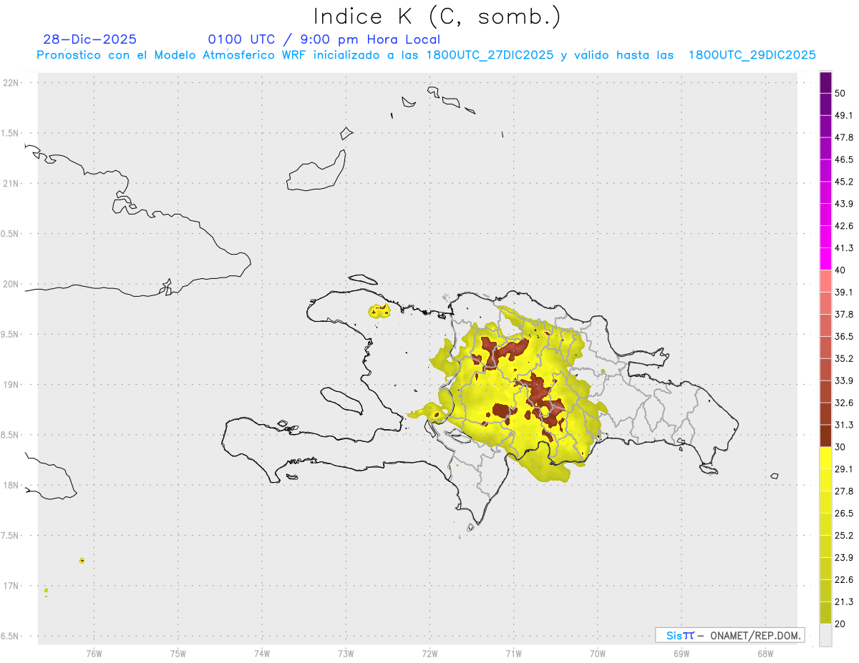The height and width of the screenshot is (663, 859).
Task: Click the SisTT ONAMET/REP.DOM. logo box
Action: (729, 635)
